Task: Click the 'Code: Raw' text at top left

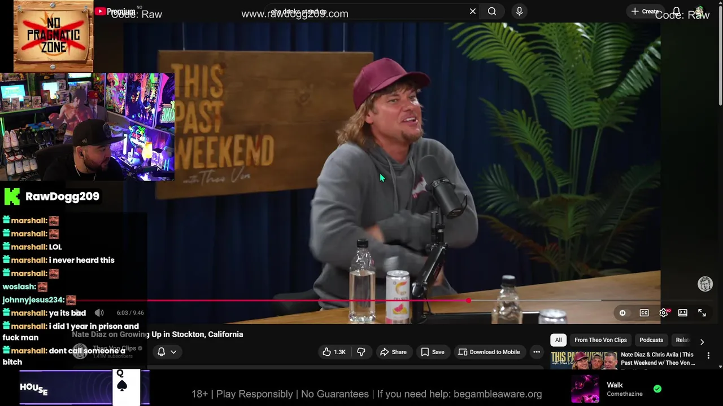Action: 136,15
